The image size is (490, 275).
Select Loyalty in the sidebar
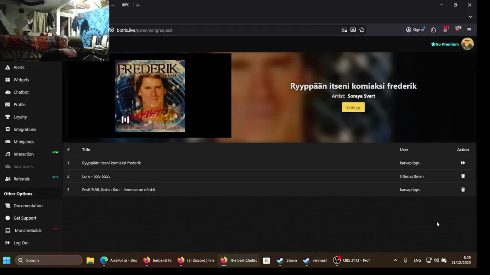click(x=20, y=117)
